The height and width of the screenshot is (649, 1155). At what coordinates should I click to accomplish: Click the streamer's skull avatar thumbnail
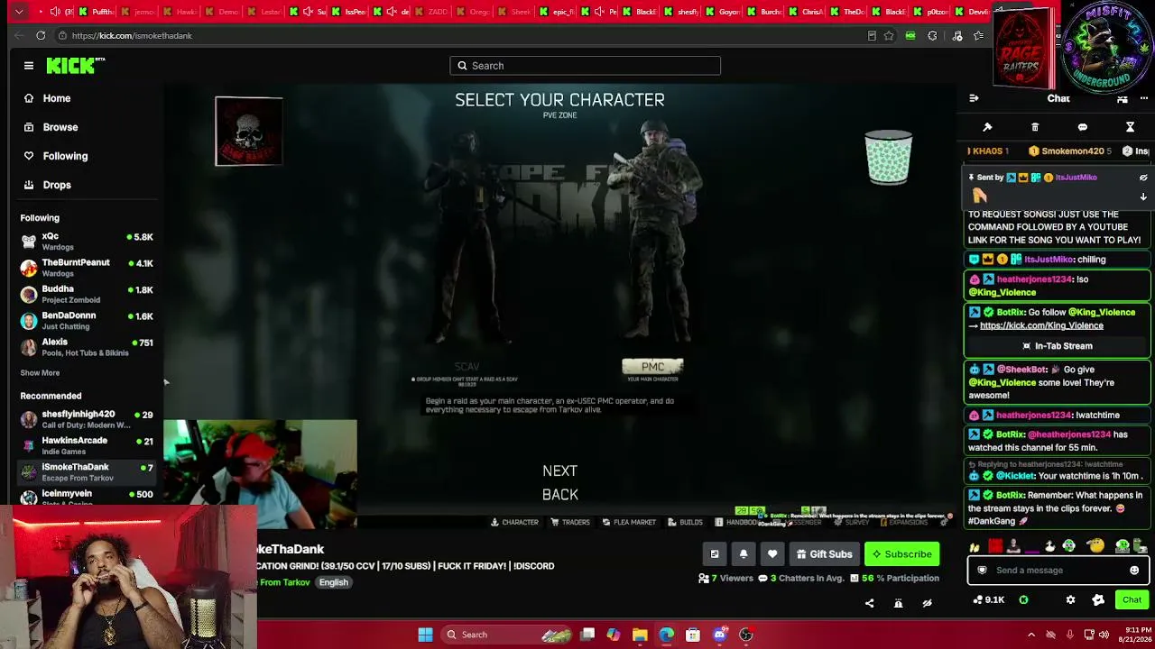point(249,132)
